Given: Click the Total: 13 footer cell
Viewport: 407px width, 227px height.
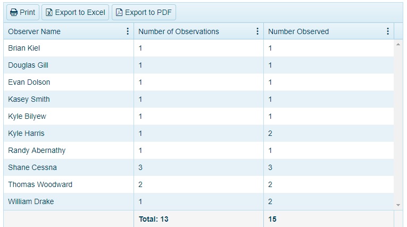Looking at the screenshot, I should [x=153, y=219].
